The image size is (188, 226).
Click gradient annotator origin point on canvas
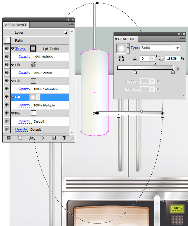pos(97,113)
